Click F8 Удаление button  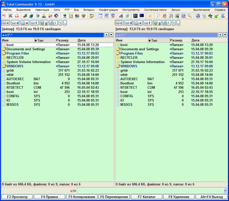tap(179, 197)
